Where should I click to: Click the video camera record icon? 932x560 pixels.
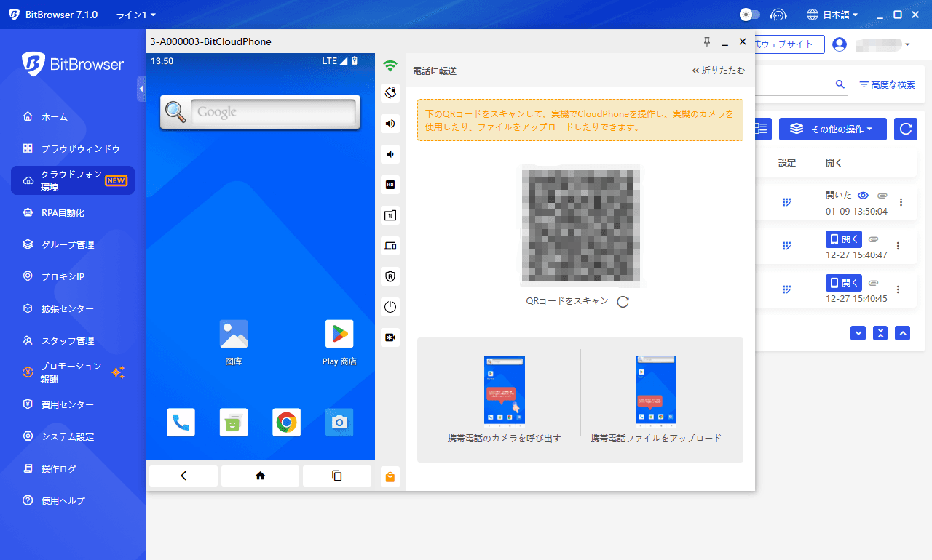point(390,337)
